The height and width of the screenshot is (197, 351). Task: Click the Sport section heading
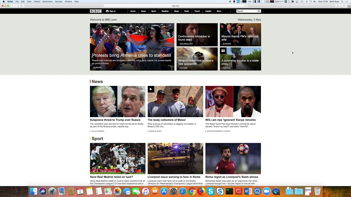tap(97, 139)
